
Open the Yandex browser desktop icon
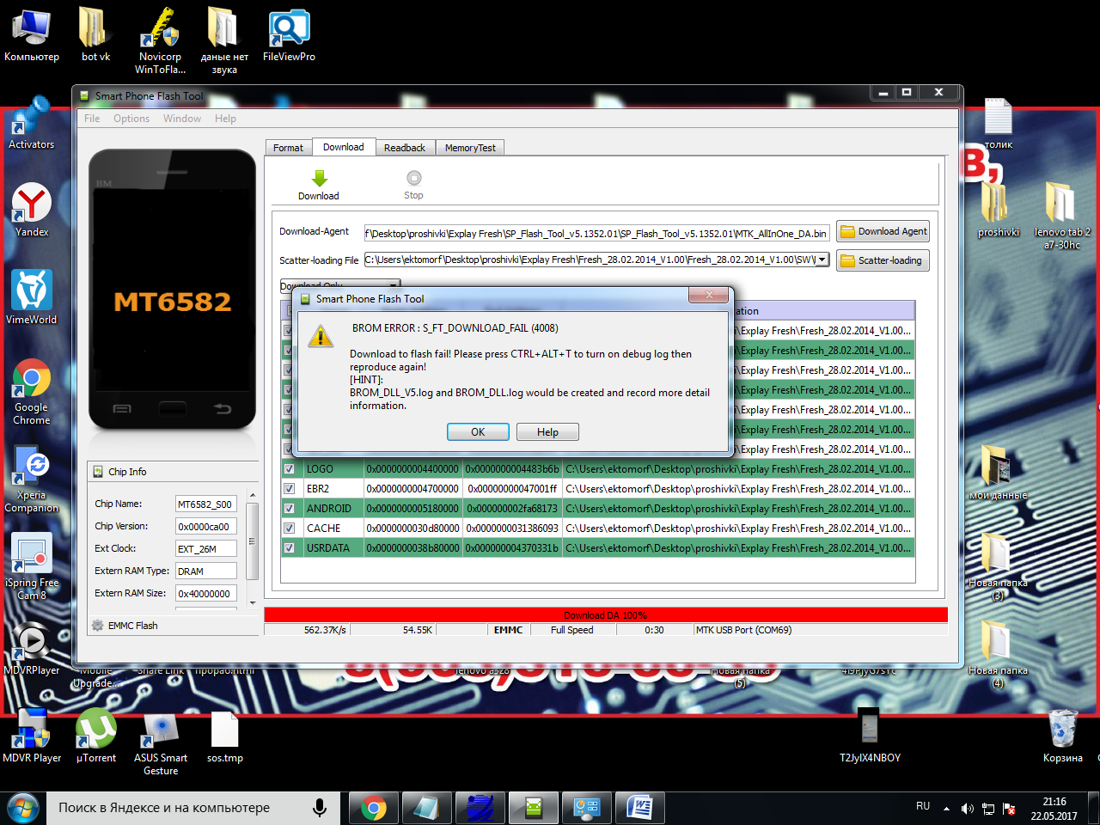click(x=32, y=204)
